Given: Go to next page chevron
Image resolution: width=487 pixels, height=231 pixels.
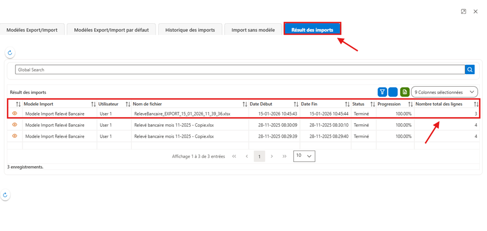Looking at the screenshot, I should coord(272,156).
